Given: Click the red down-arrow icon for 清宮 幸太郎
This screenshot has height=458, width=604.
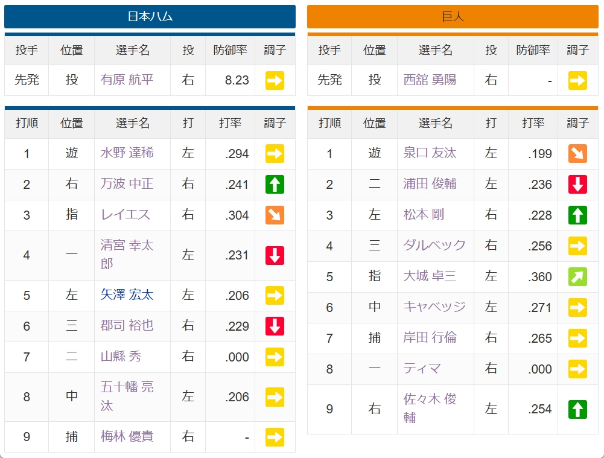Looking at the screenshot, I should pyautogui.click(x=275, y=255).
